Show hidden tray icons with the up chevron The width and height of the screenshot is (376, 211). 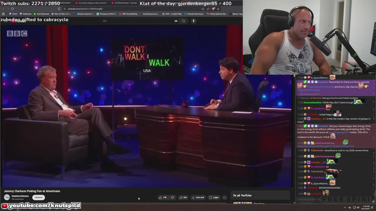click(345, 207)
